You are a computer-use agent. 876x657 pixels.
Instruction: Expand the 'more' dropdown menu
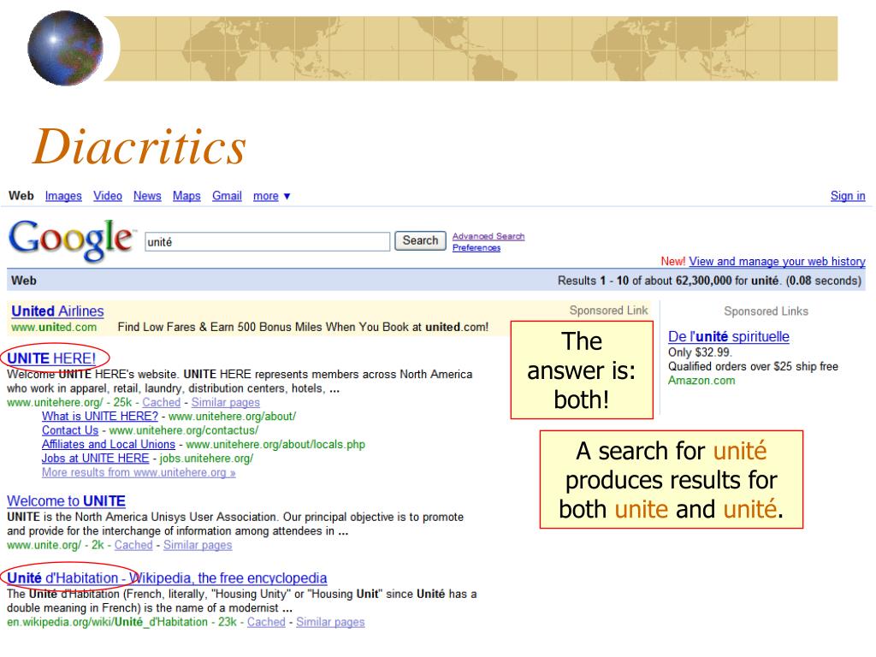pyautogui.click(x=271, y=196)
